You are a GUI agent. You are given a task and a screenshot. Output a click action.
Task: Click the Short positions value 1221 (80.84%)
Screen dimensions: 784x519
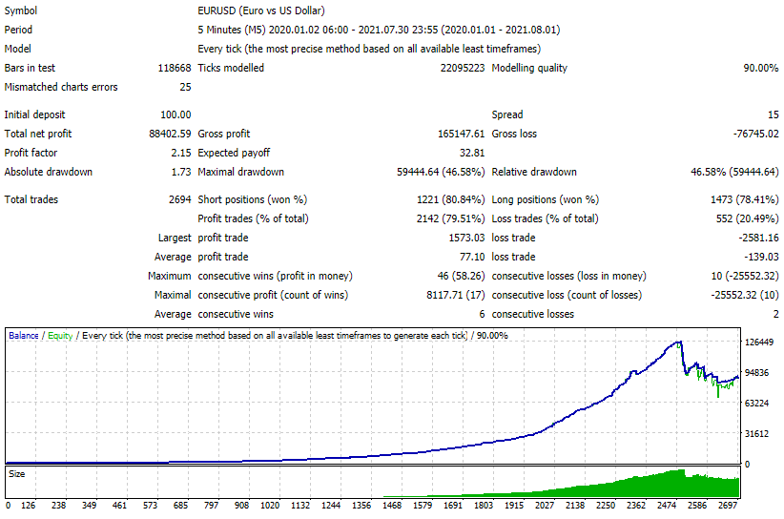coord(450,199)
